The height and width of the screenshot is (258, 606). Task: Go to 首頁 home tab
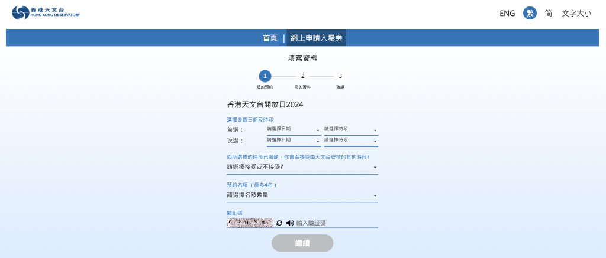coord(270,38)
